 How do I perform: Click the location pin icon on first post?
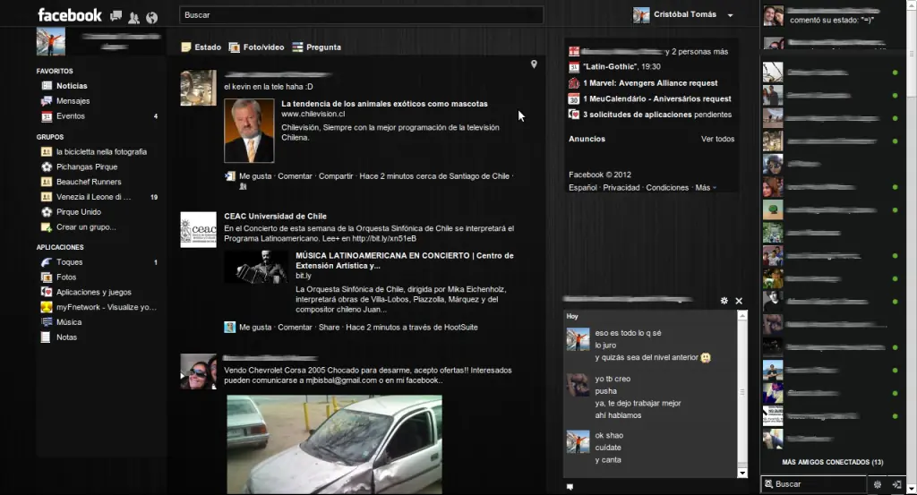tap(534, 64)
